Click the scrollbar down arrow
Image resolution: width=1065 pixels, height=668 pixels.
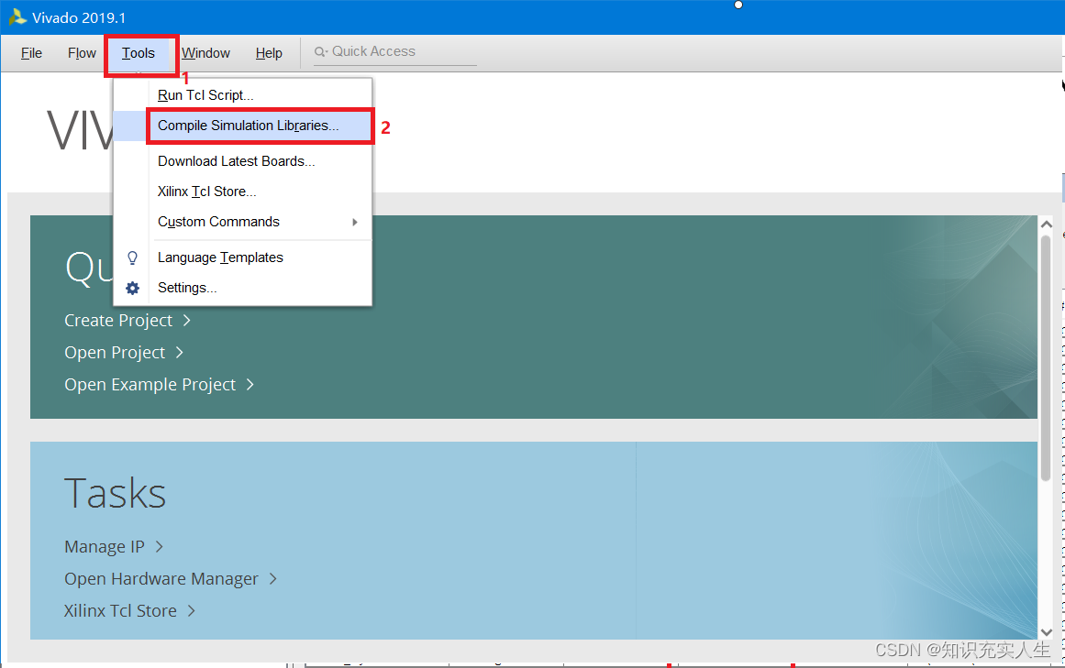[x=1046, y=632]
